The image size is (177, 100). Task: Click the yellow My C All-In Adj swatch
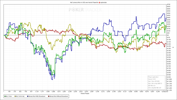click(15, 96)
